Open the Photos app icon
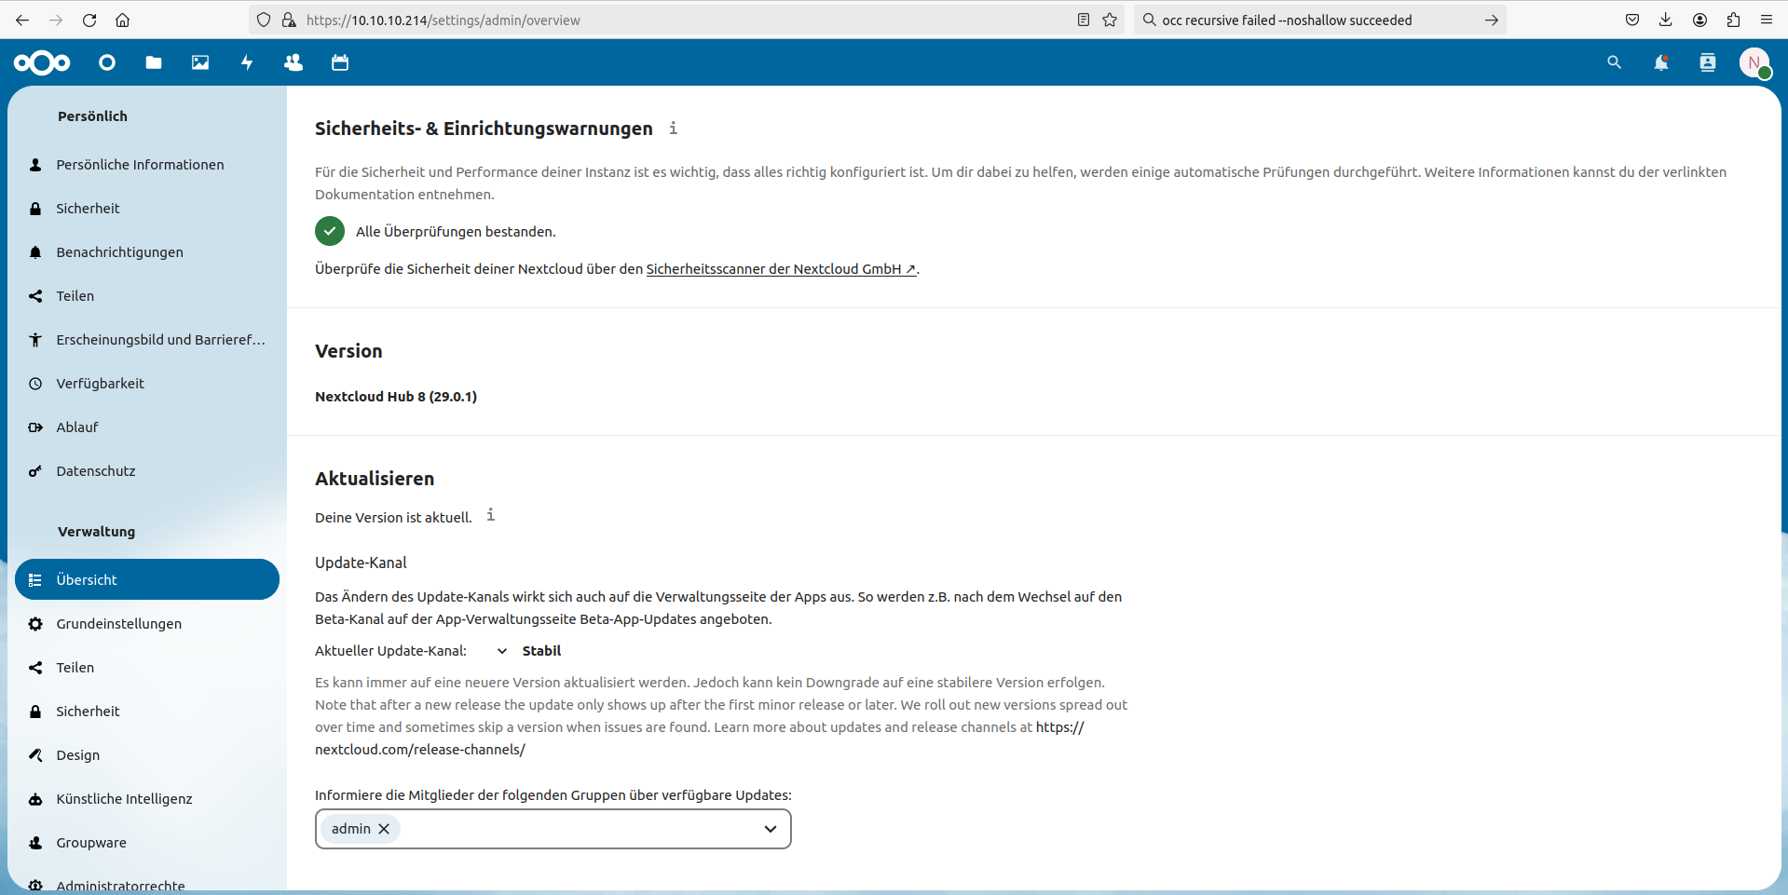This screenshot has width=1788, height=895. (200, 62)
